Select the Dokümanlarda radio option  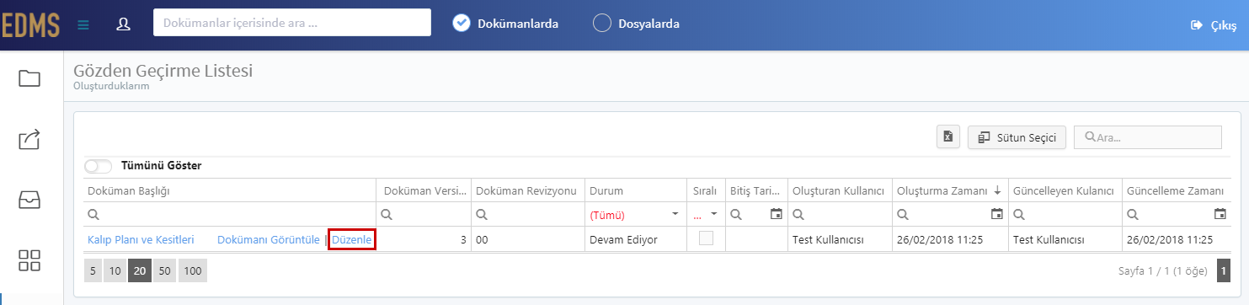coord(461,24)
